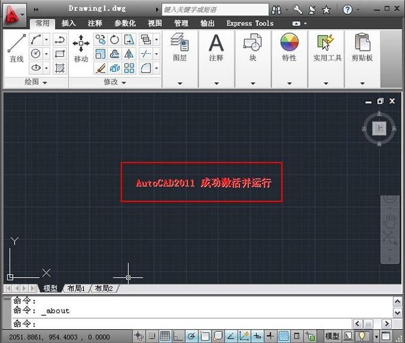Screen dimensions: 405x343
Task: Expand the Layers (图层) panel arrow
Action: tap(180, 83)
